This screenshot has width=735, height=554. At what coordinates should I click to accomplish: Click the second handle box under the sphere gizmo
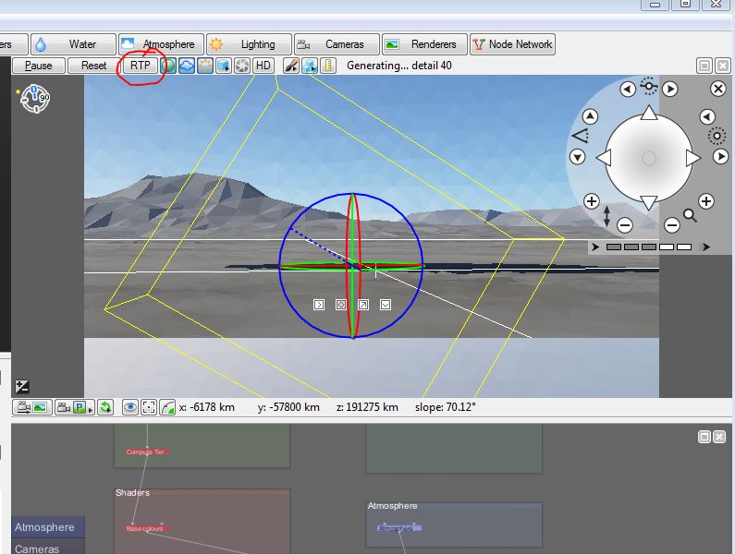(341, 305)
